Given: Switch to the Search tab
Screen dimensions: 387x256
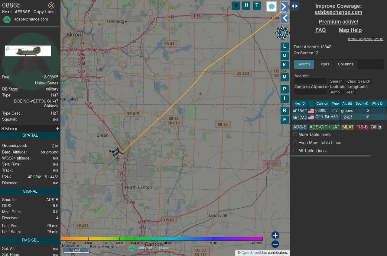Looking at the screenshot, I should click(304, 64).
